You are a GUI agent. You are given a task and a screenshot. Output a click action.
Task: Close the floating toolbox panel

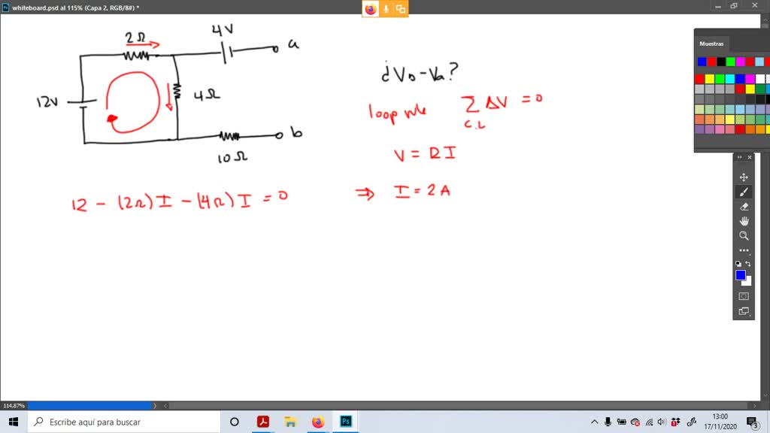pos(750,157)
